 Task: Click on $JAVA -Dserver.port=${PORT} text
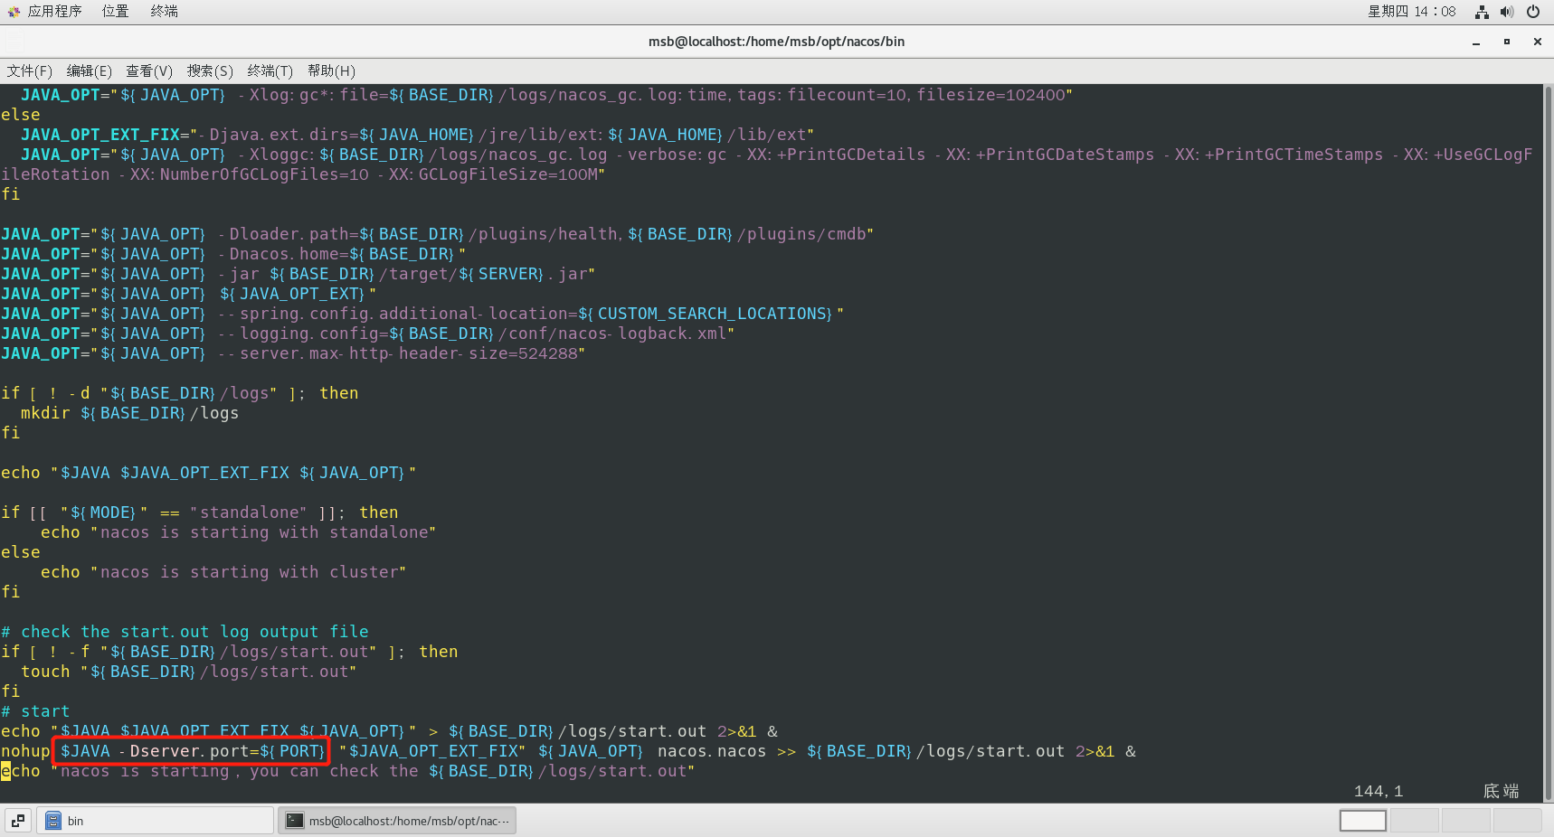pos(192,751)
